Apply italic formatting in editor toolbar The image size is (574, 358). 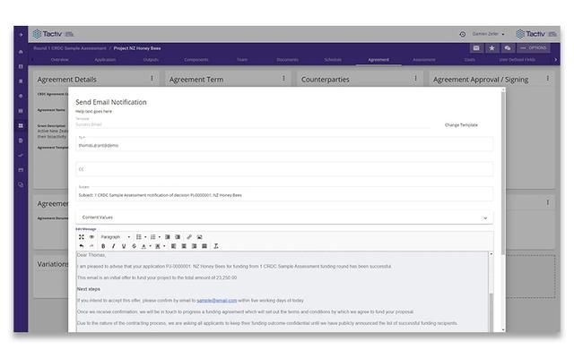pos(114,245)
